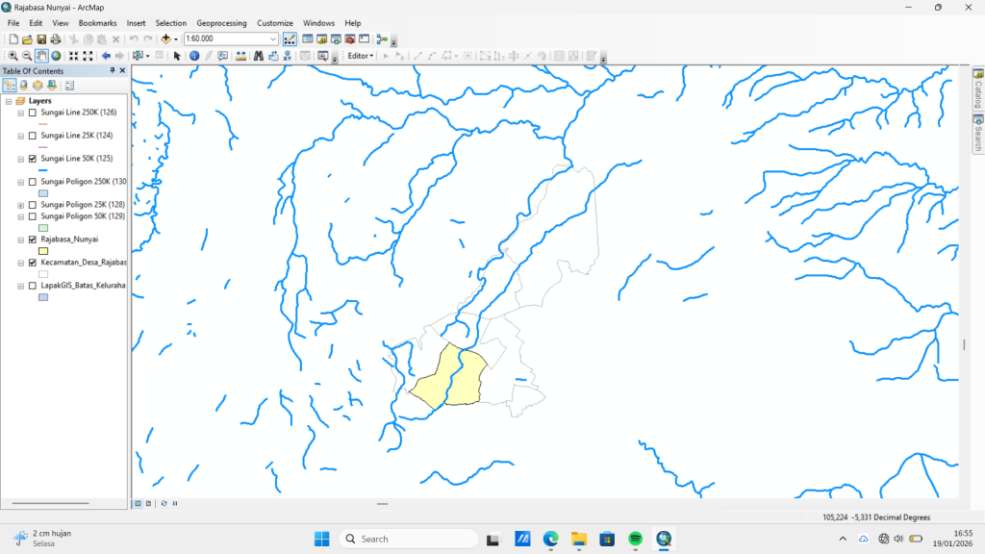This screenshot has height=554, width=985.
Task: Open the Geoprocessing menu
Action: [x=221, y=22]
